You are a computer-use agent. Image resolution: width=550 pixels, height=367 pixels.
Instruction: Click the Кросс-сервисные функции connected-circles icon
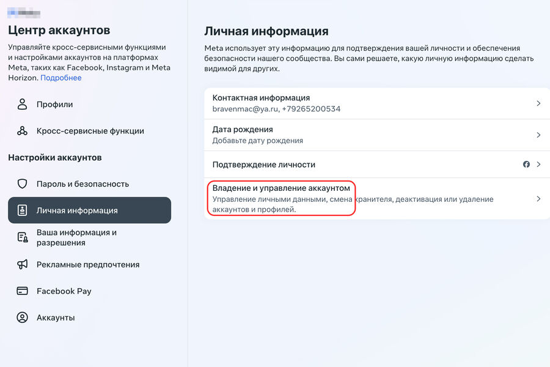22,131
